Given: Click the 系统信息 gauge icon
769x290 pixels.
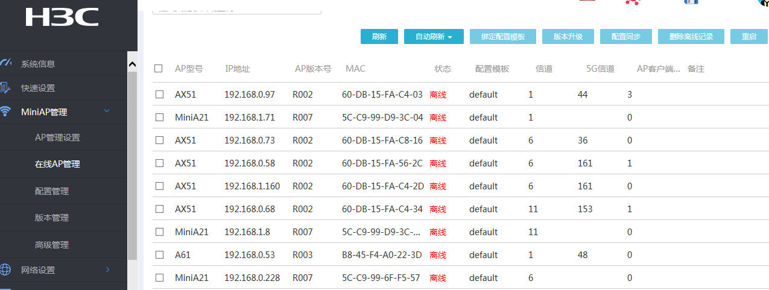Looking at the screenshot, I should [x=6, y=63].
